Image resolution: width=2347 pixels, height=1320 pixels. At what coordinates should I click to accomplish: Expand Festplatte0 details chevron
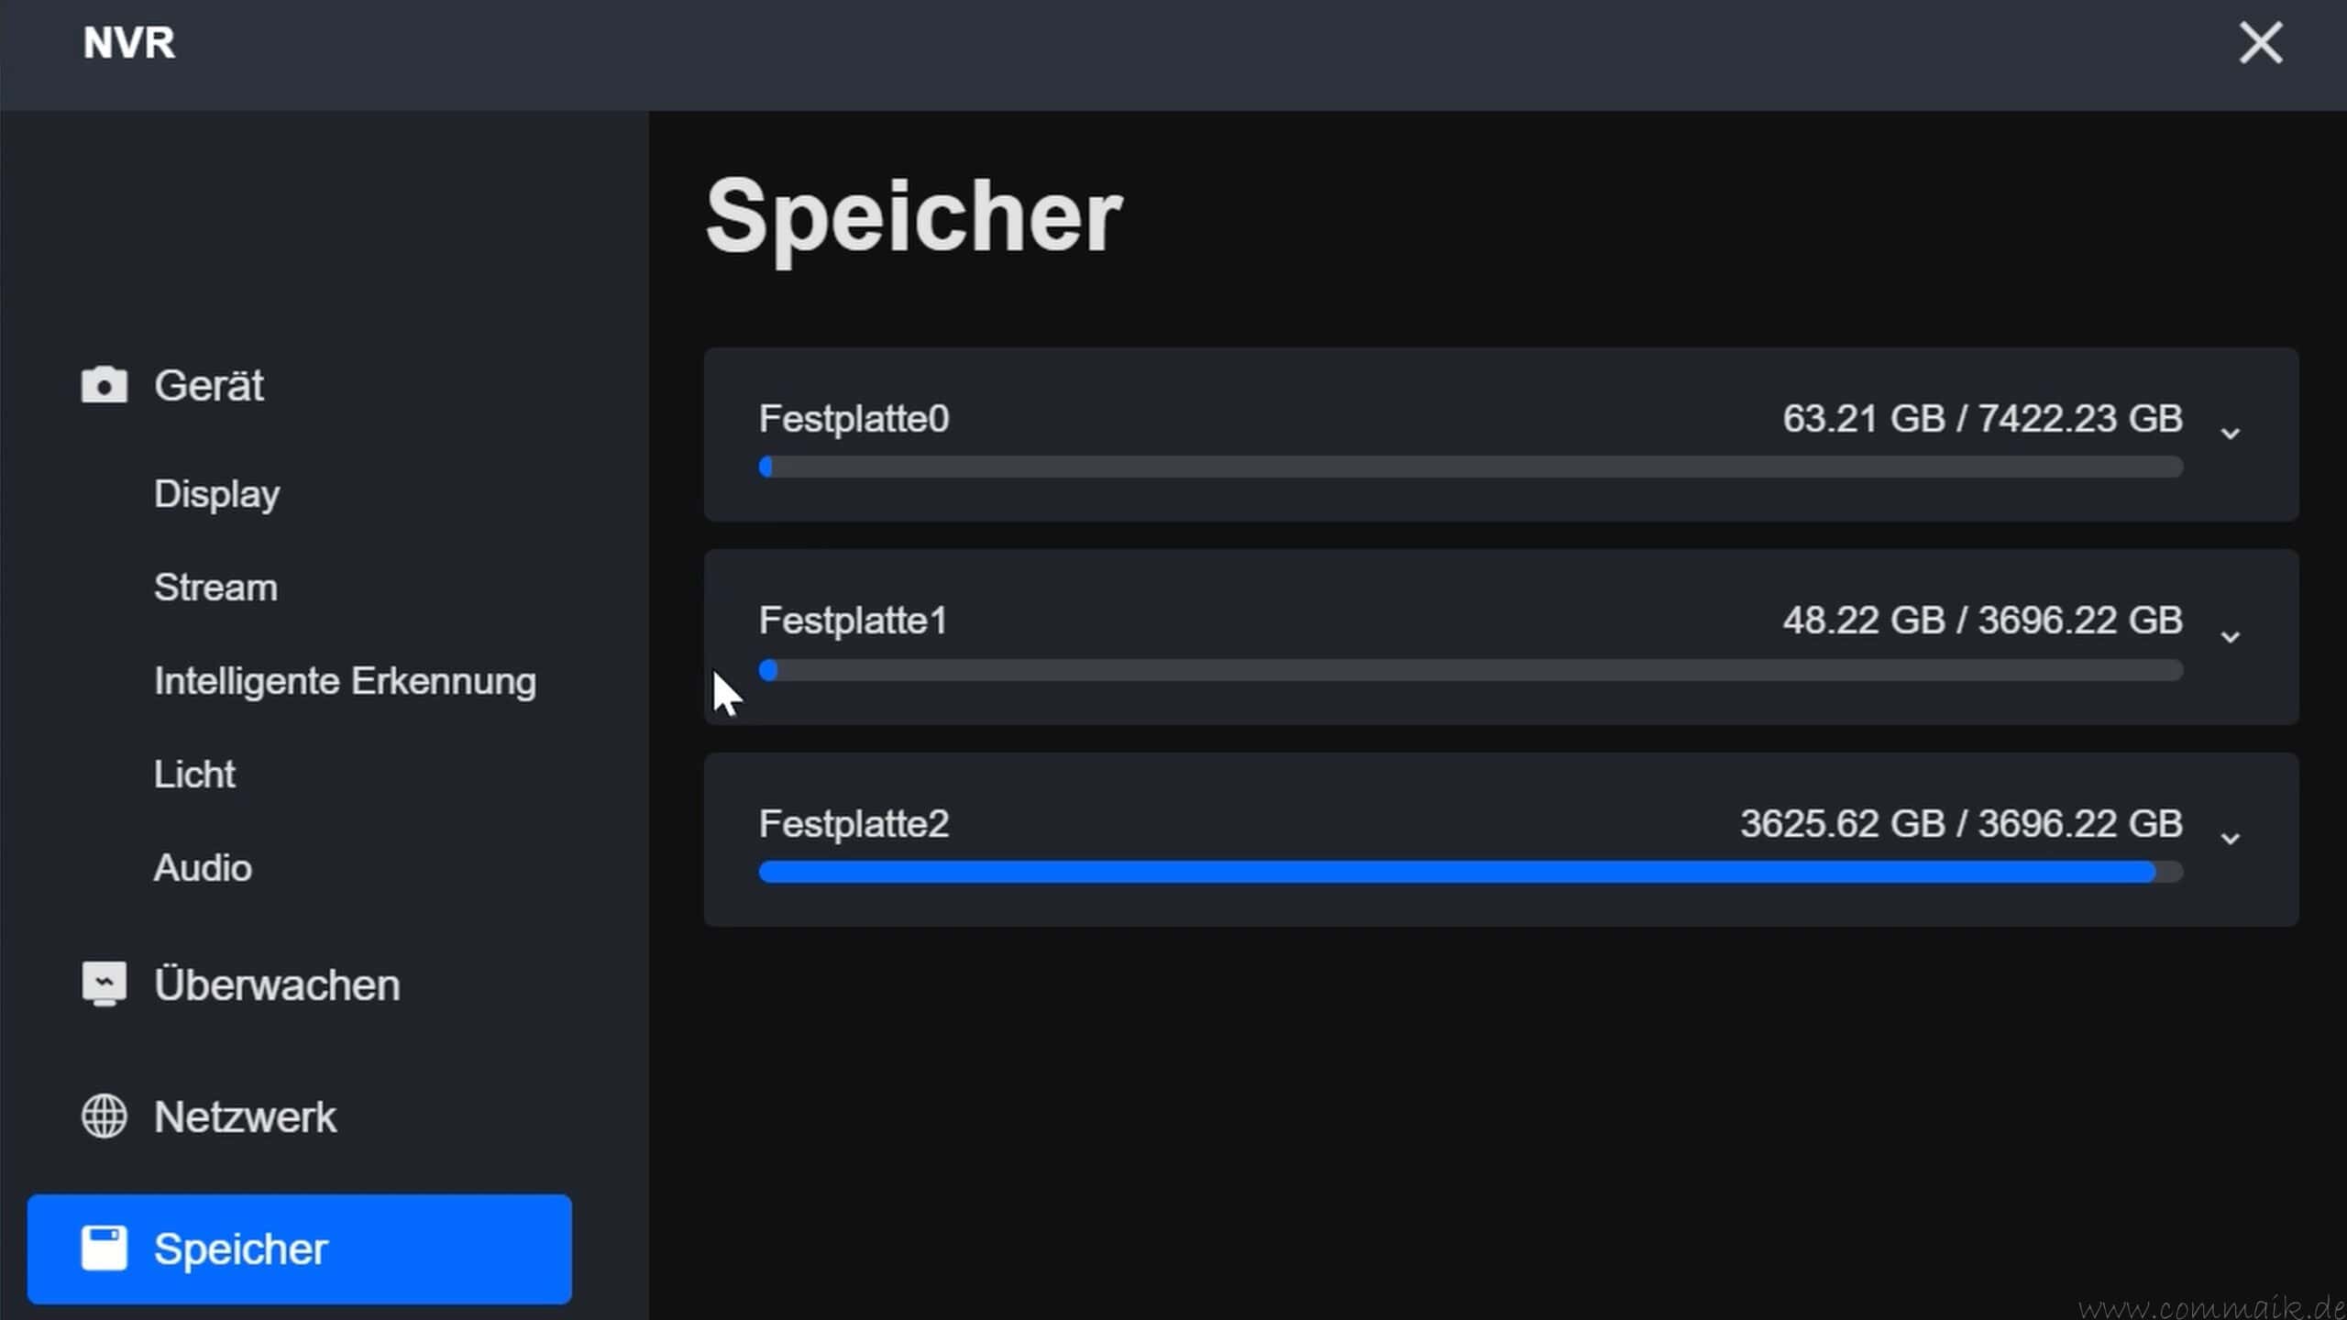[x=2231, y=434]
